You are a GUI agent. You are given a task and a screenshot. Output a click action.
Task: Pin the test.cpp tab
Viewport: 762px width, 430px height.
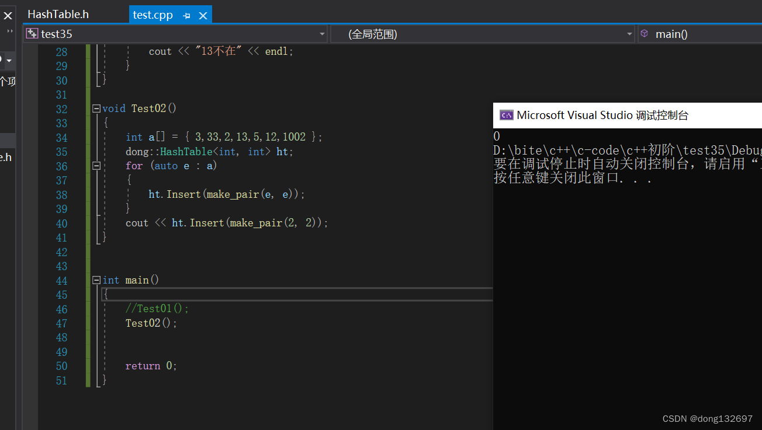186,16
